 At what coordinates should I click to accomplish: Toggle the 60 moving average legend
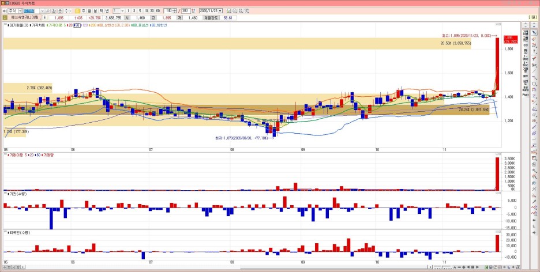tap(77, 25)
